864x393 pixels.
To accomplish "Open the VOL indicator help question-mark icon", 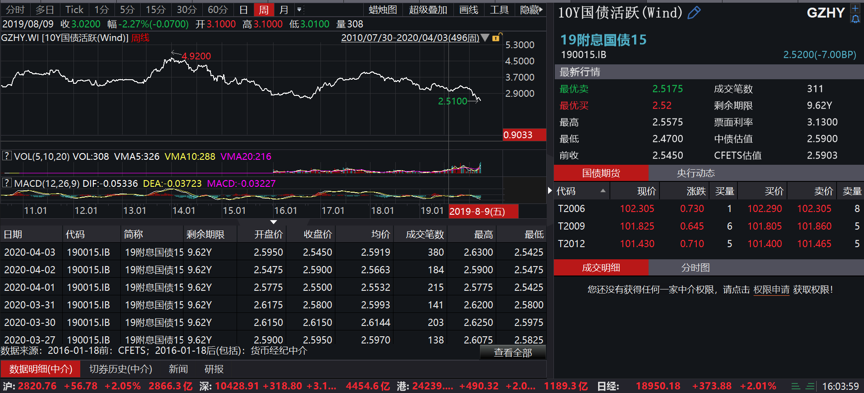I will 7,156.
